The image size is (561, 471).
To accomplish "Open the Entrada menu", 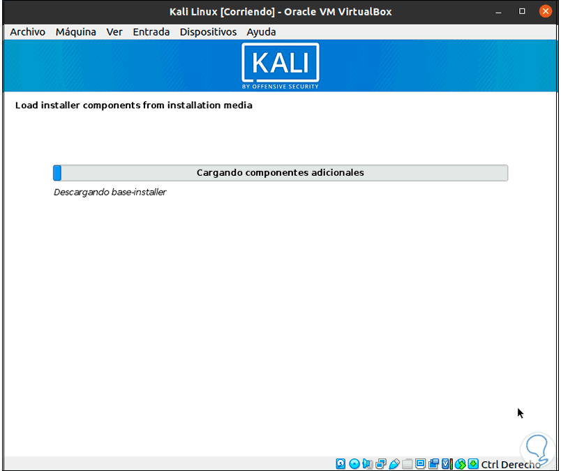I will tap(151, 32).
